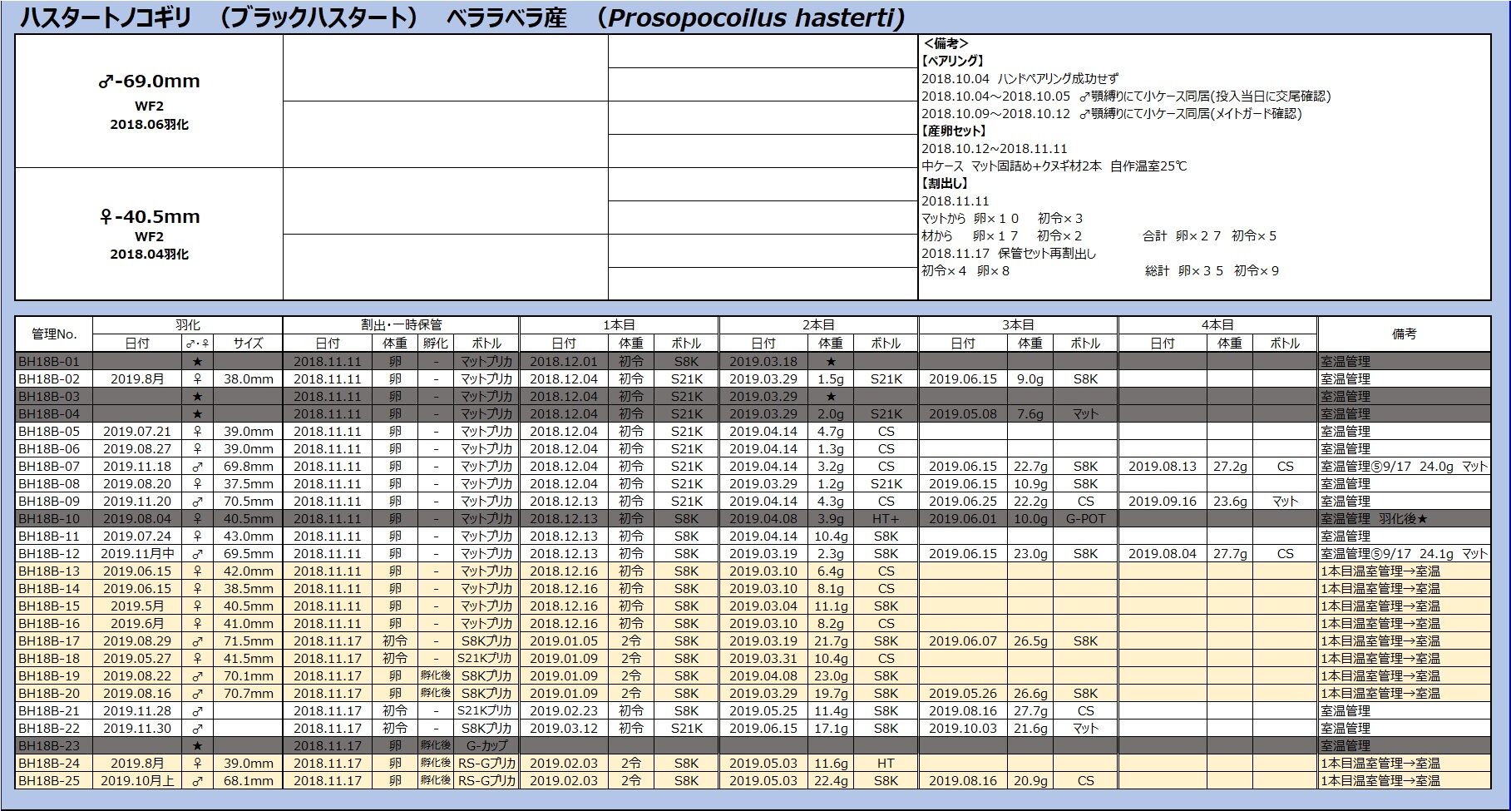Click the 割出・一時保管 group header

(x=401, y=325)
